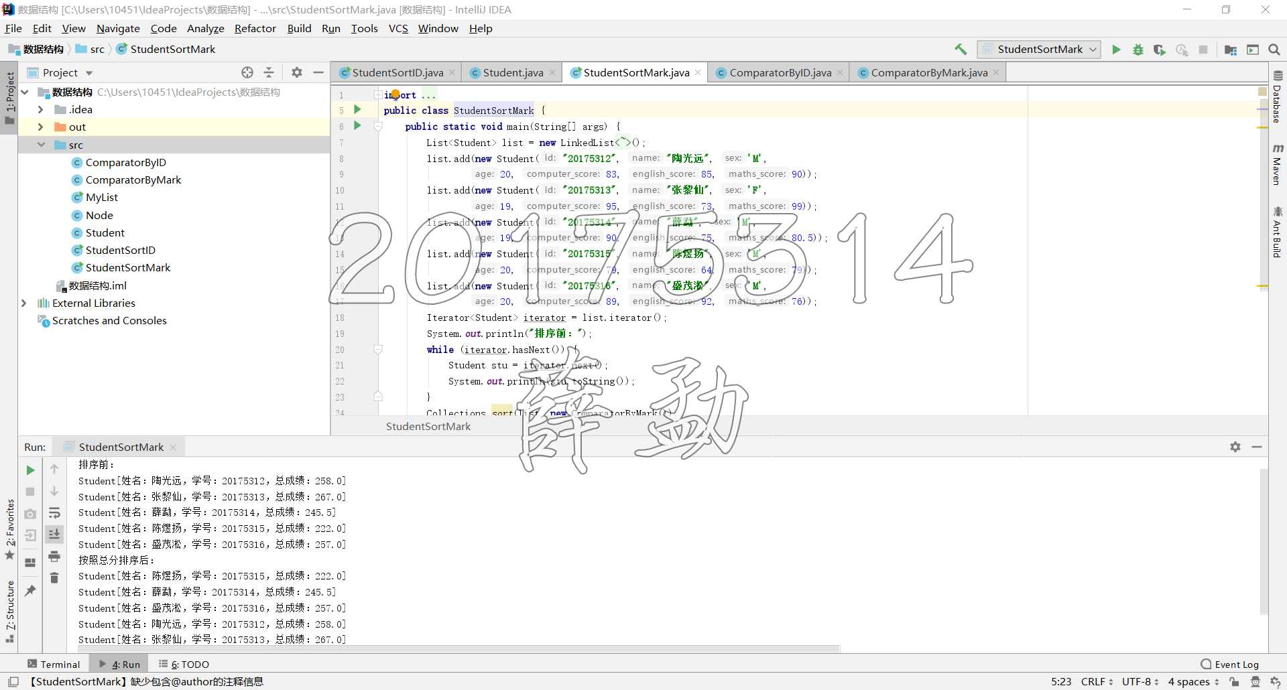Image resolution: width=1287 pixels, height=690 pixels.
Task: Click the Build project hammer icon
Action: pos(961,49)
